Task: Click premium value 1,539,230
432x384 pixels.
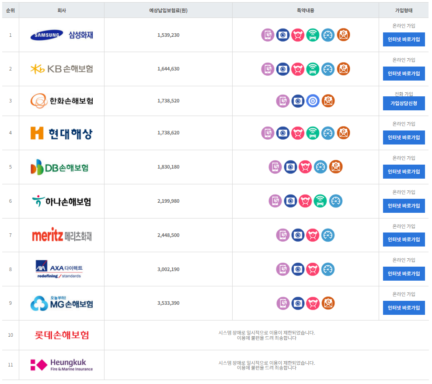Action: [x=168, y=35]
